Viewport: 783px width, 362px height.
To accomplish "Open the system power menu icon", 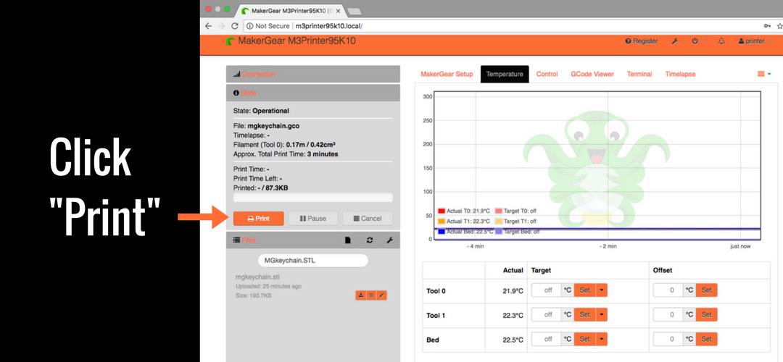I will point(695,41).
